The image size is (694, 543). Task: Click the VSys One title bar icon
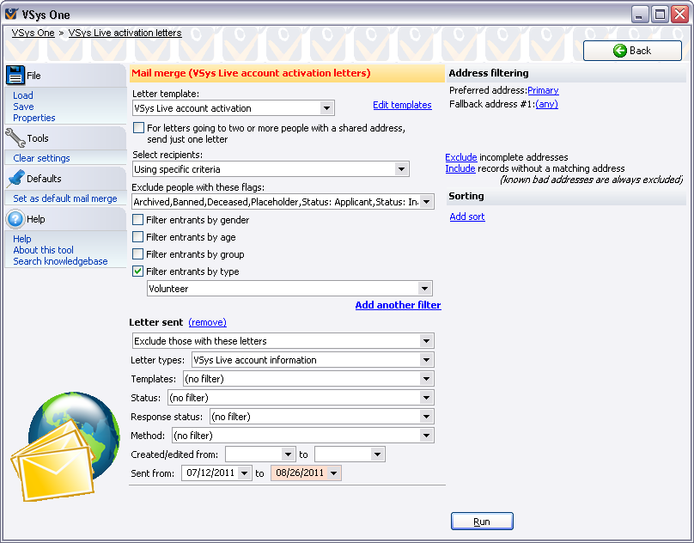[x=11, y=14]
